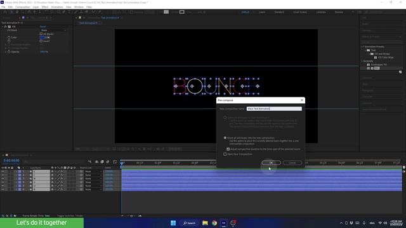Open the Graph Editor in timeline

[115, 162]
